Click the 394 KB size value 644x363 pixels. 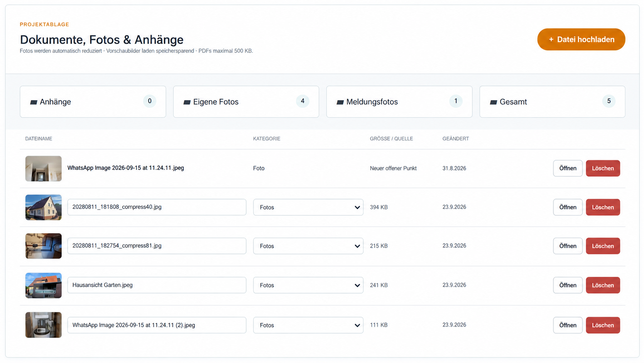click(379, 207)
